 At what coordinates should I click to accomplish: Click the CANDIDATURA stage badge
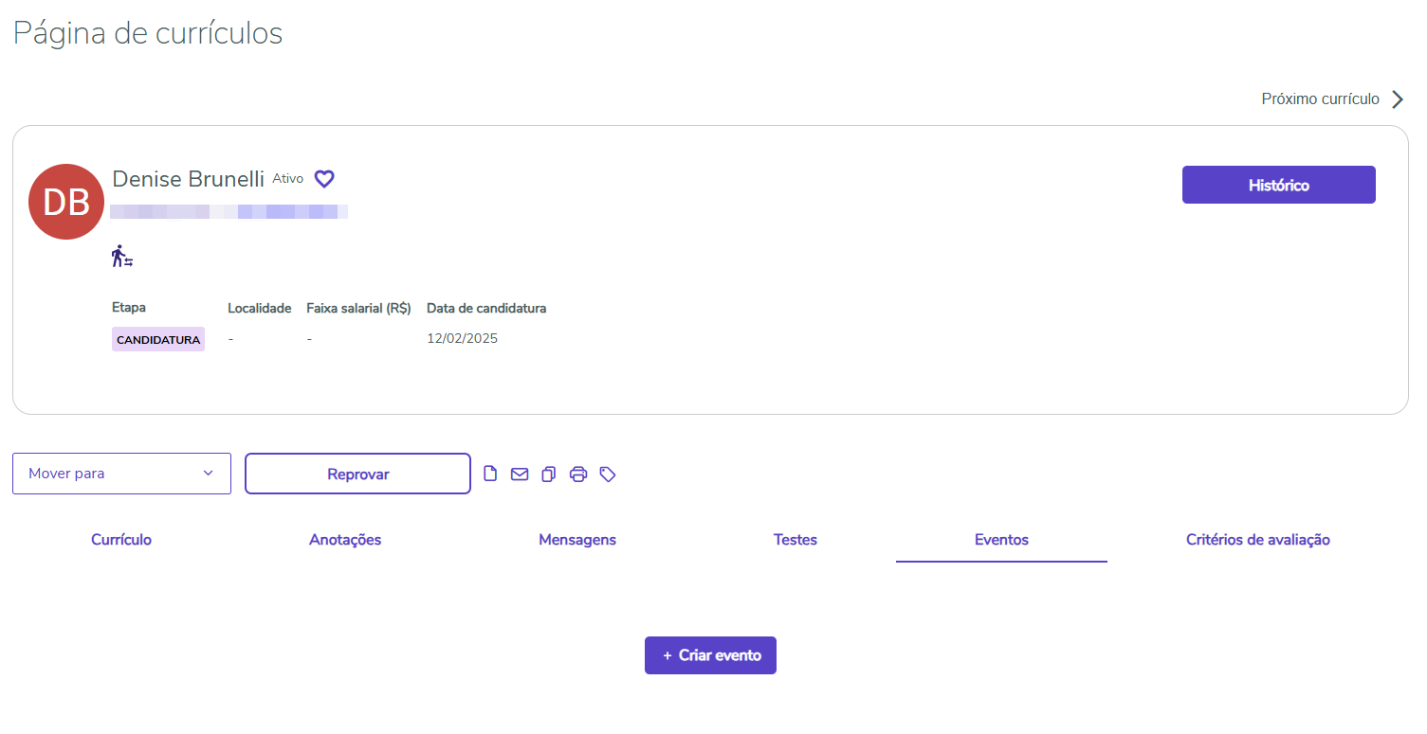158,339
